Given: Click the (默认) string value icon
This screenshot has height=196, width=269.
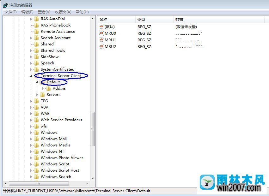Looking at the screenshot, I should [x=101, y=27].
